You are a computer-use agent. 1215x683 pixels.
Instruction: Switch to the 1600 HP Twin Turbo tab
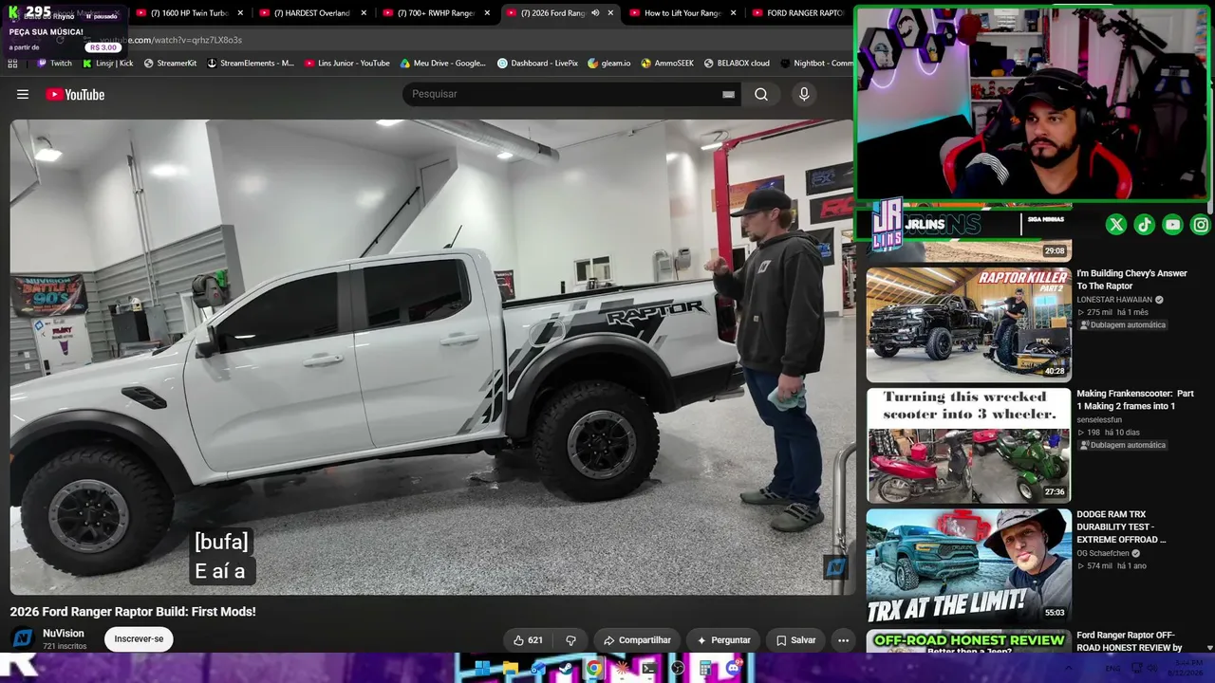[x=190, y=13]
